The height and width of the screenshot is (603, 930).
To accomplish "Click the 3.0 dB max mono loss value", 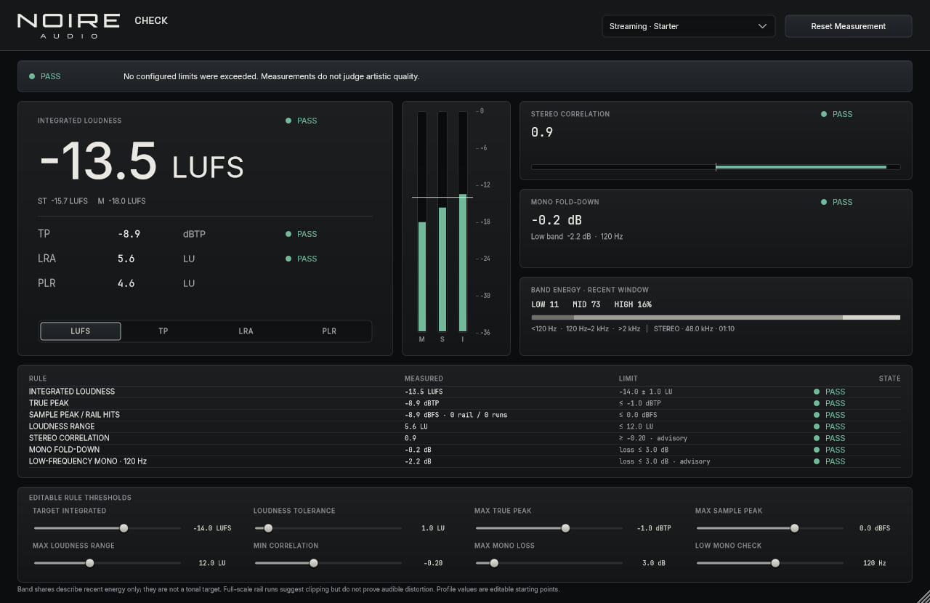I will pos(654,563).
